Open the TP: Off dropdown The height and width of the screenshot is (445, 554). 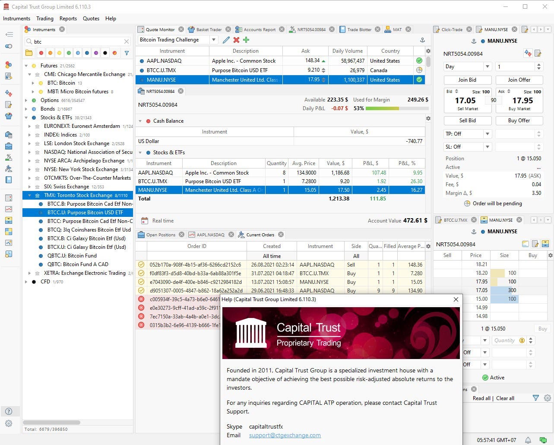point(487,134)
